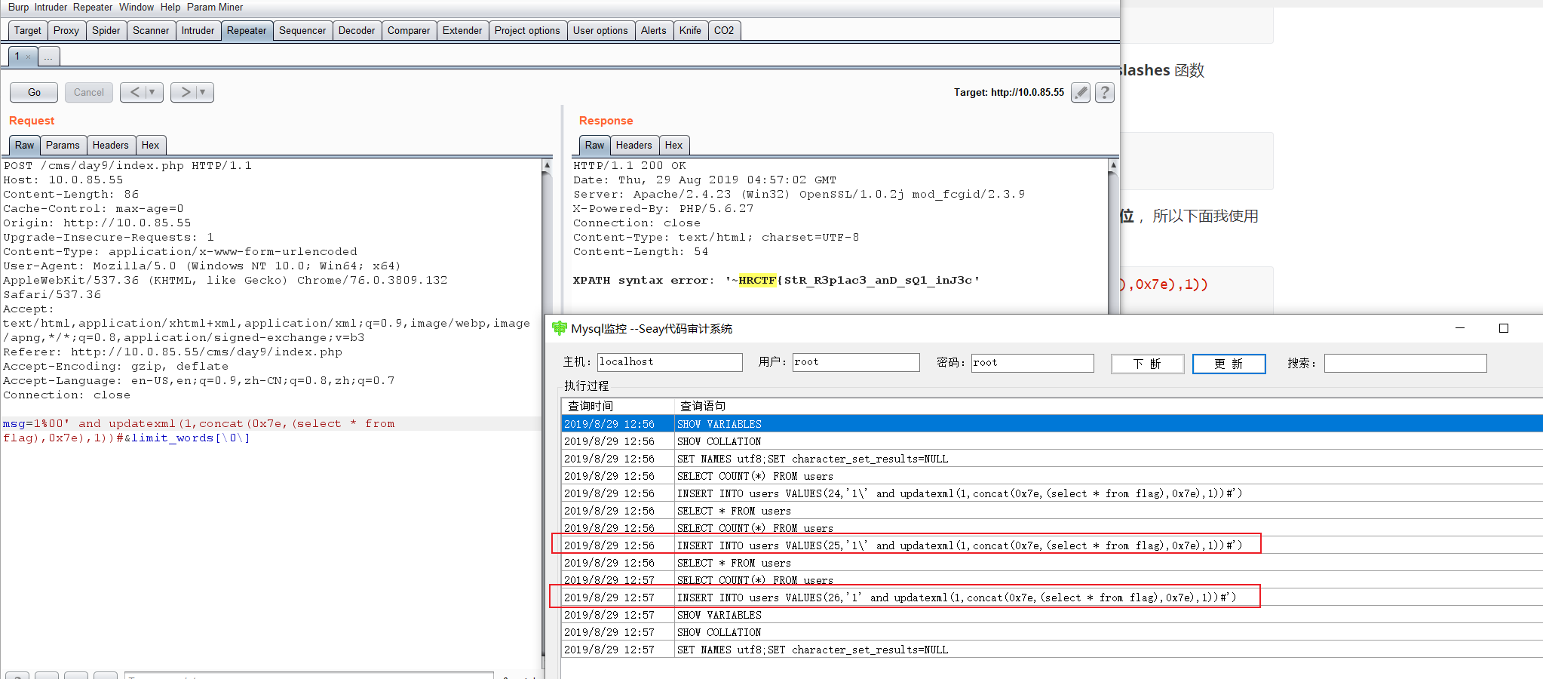Click the highlighted HRCTF text in response

click(757, 281)
